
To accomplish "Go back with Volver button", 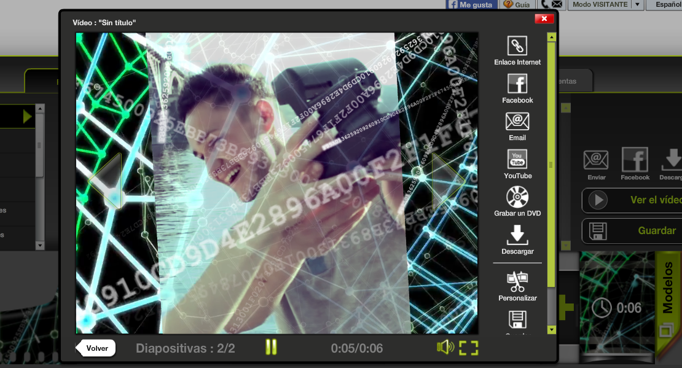I will 96,348.
